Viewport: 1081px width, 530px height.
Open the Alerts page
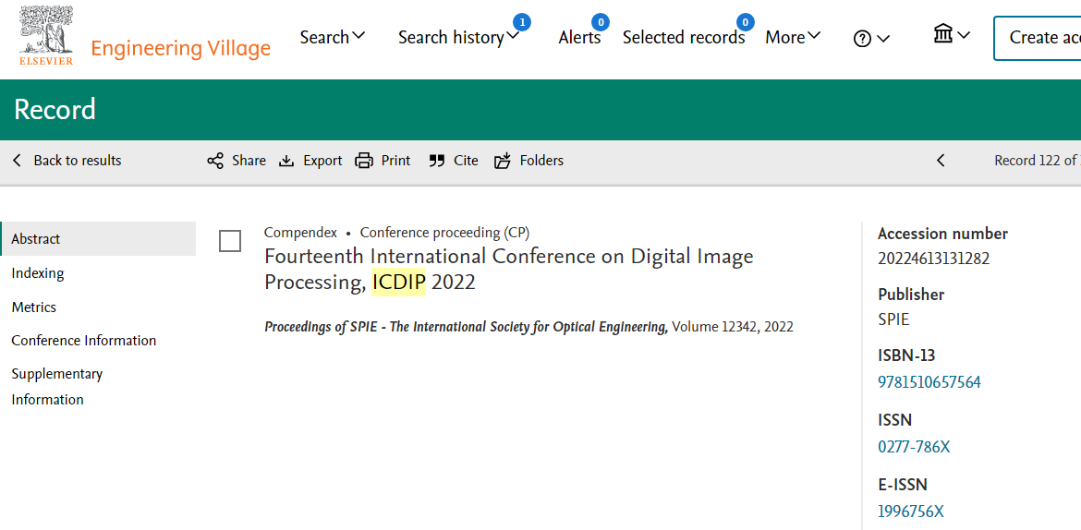point(579,37)
